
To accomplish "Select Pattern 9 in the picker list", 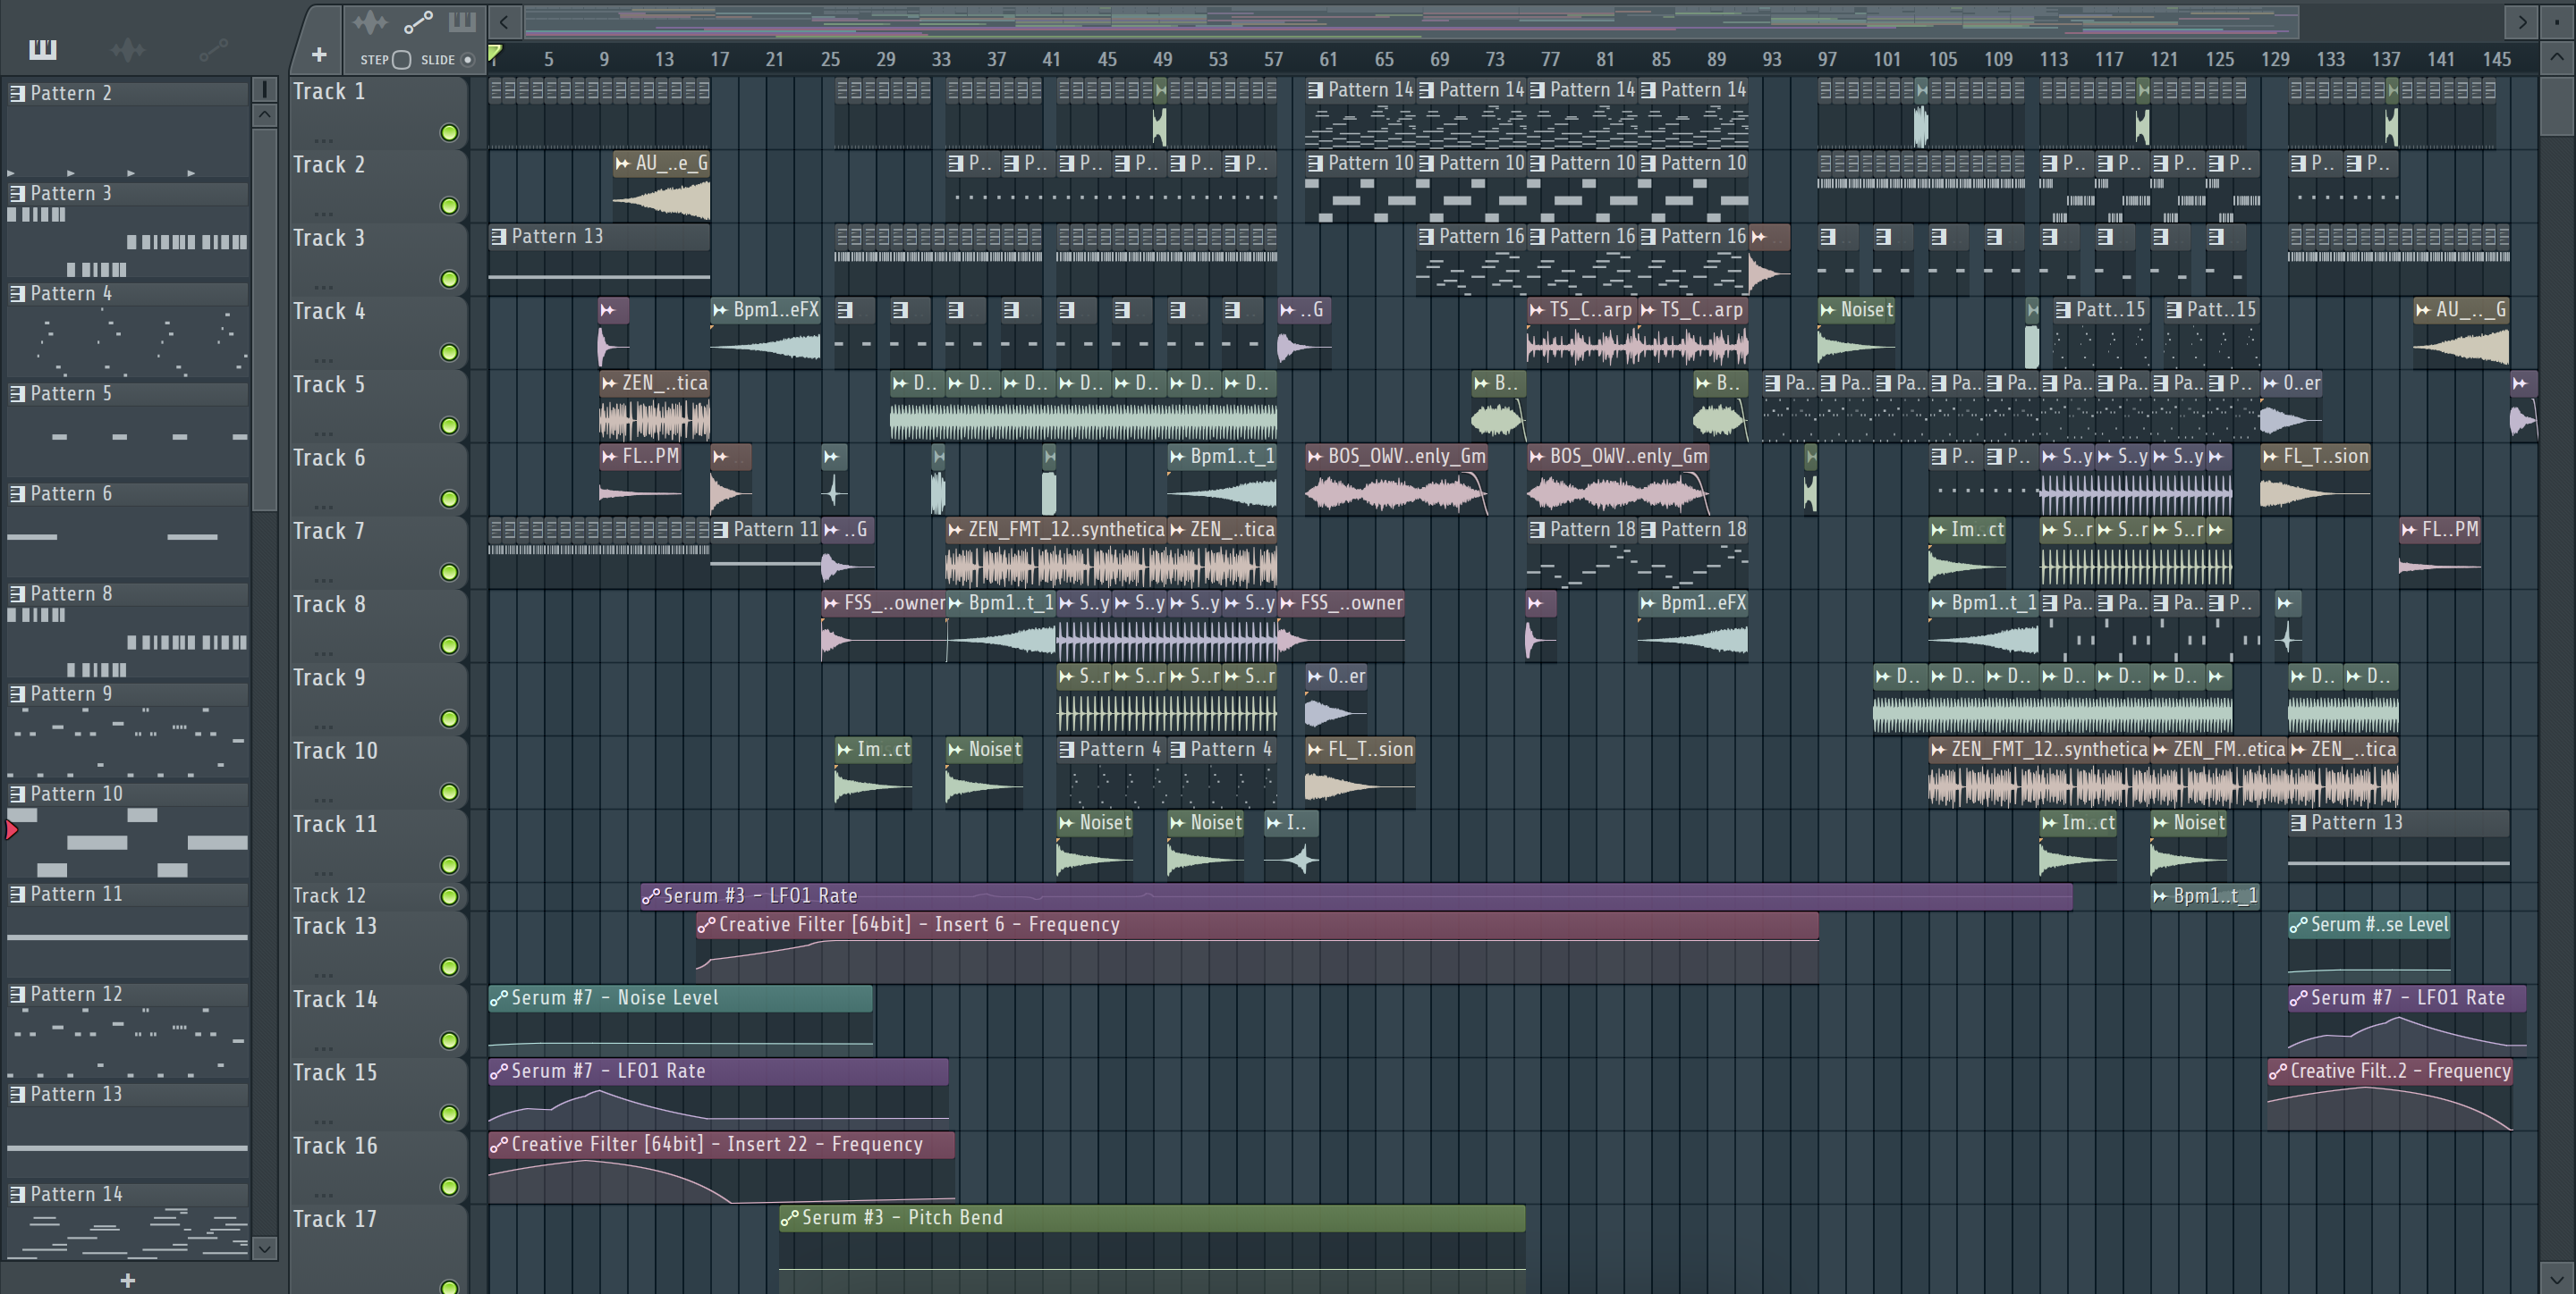I will click(127, 693).
